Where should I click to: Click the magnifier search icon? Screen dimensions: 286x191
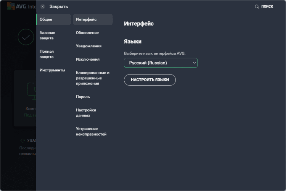coord(257,6)
